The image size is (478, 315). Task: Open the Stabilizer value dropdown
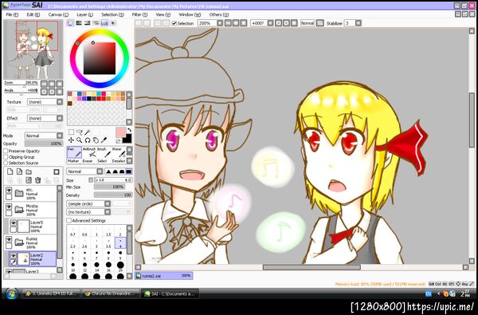pos(358,23)
